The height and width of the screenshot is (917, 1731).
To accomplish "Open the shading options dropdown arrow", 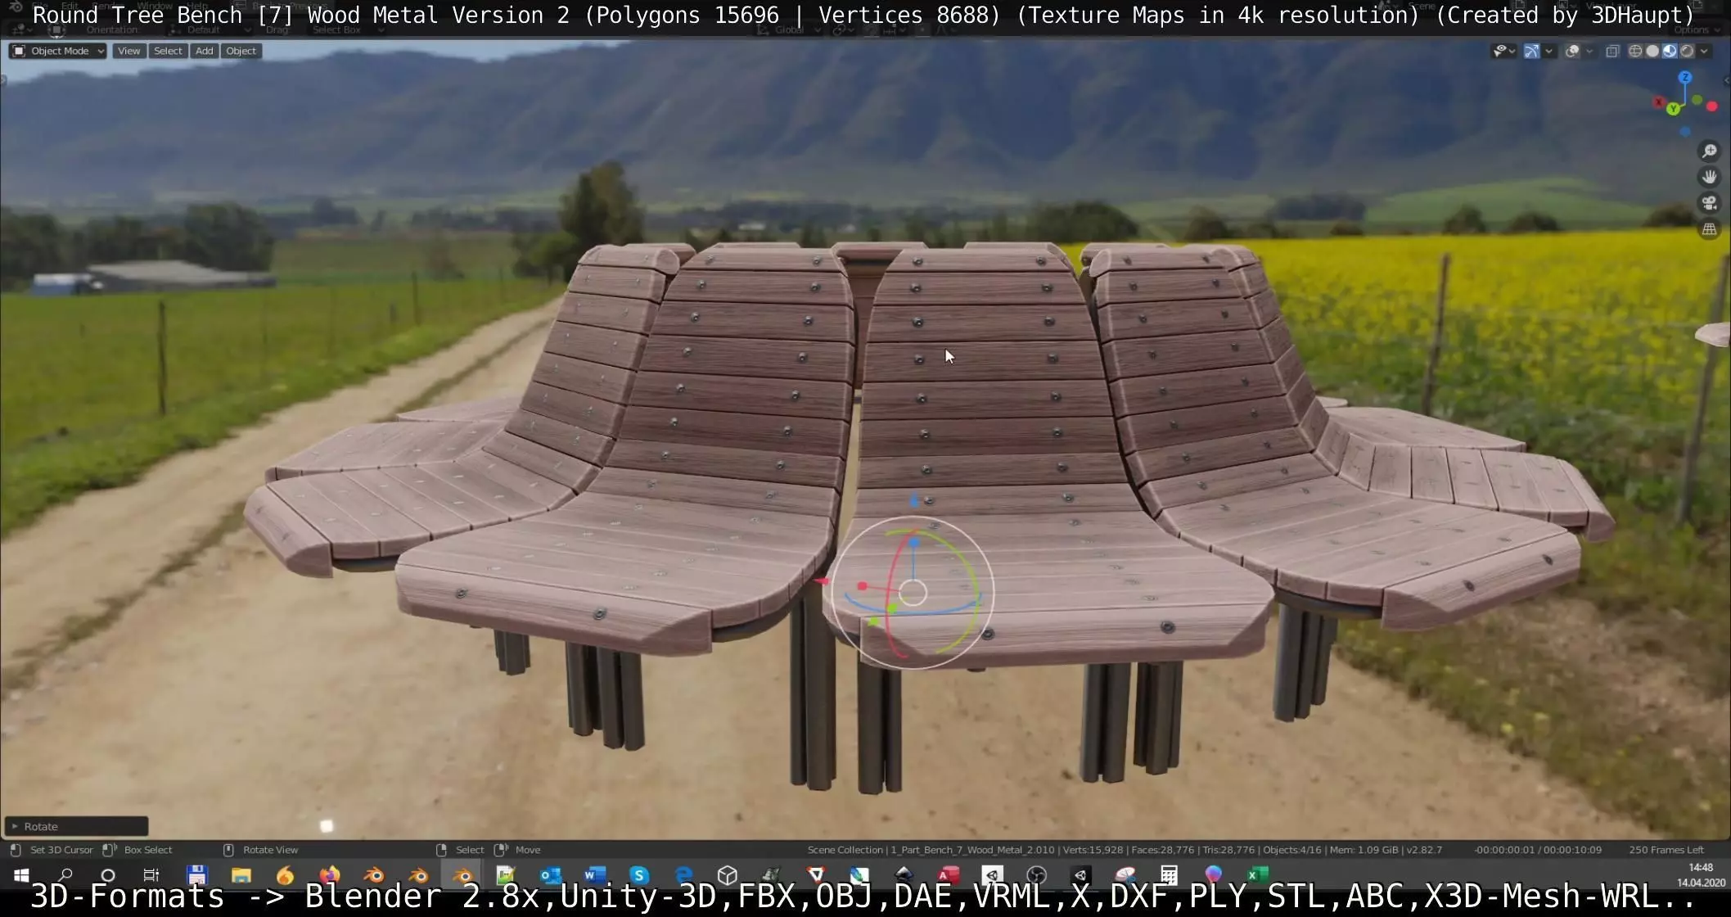I will 1704,51.
